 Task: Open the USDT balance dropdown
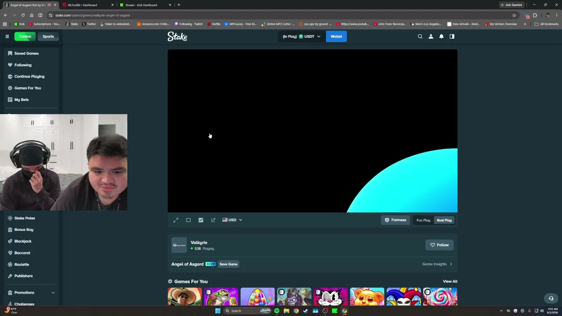point(302,36)
